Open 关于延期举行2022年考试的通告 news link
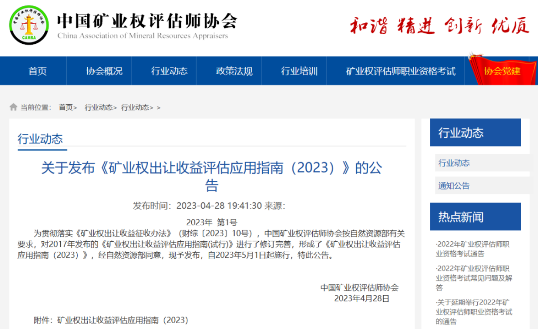 click(474, 312)
